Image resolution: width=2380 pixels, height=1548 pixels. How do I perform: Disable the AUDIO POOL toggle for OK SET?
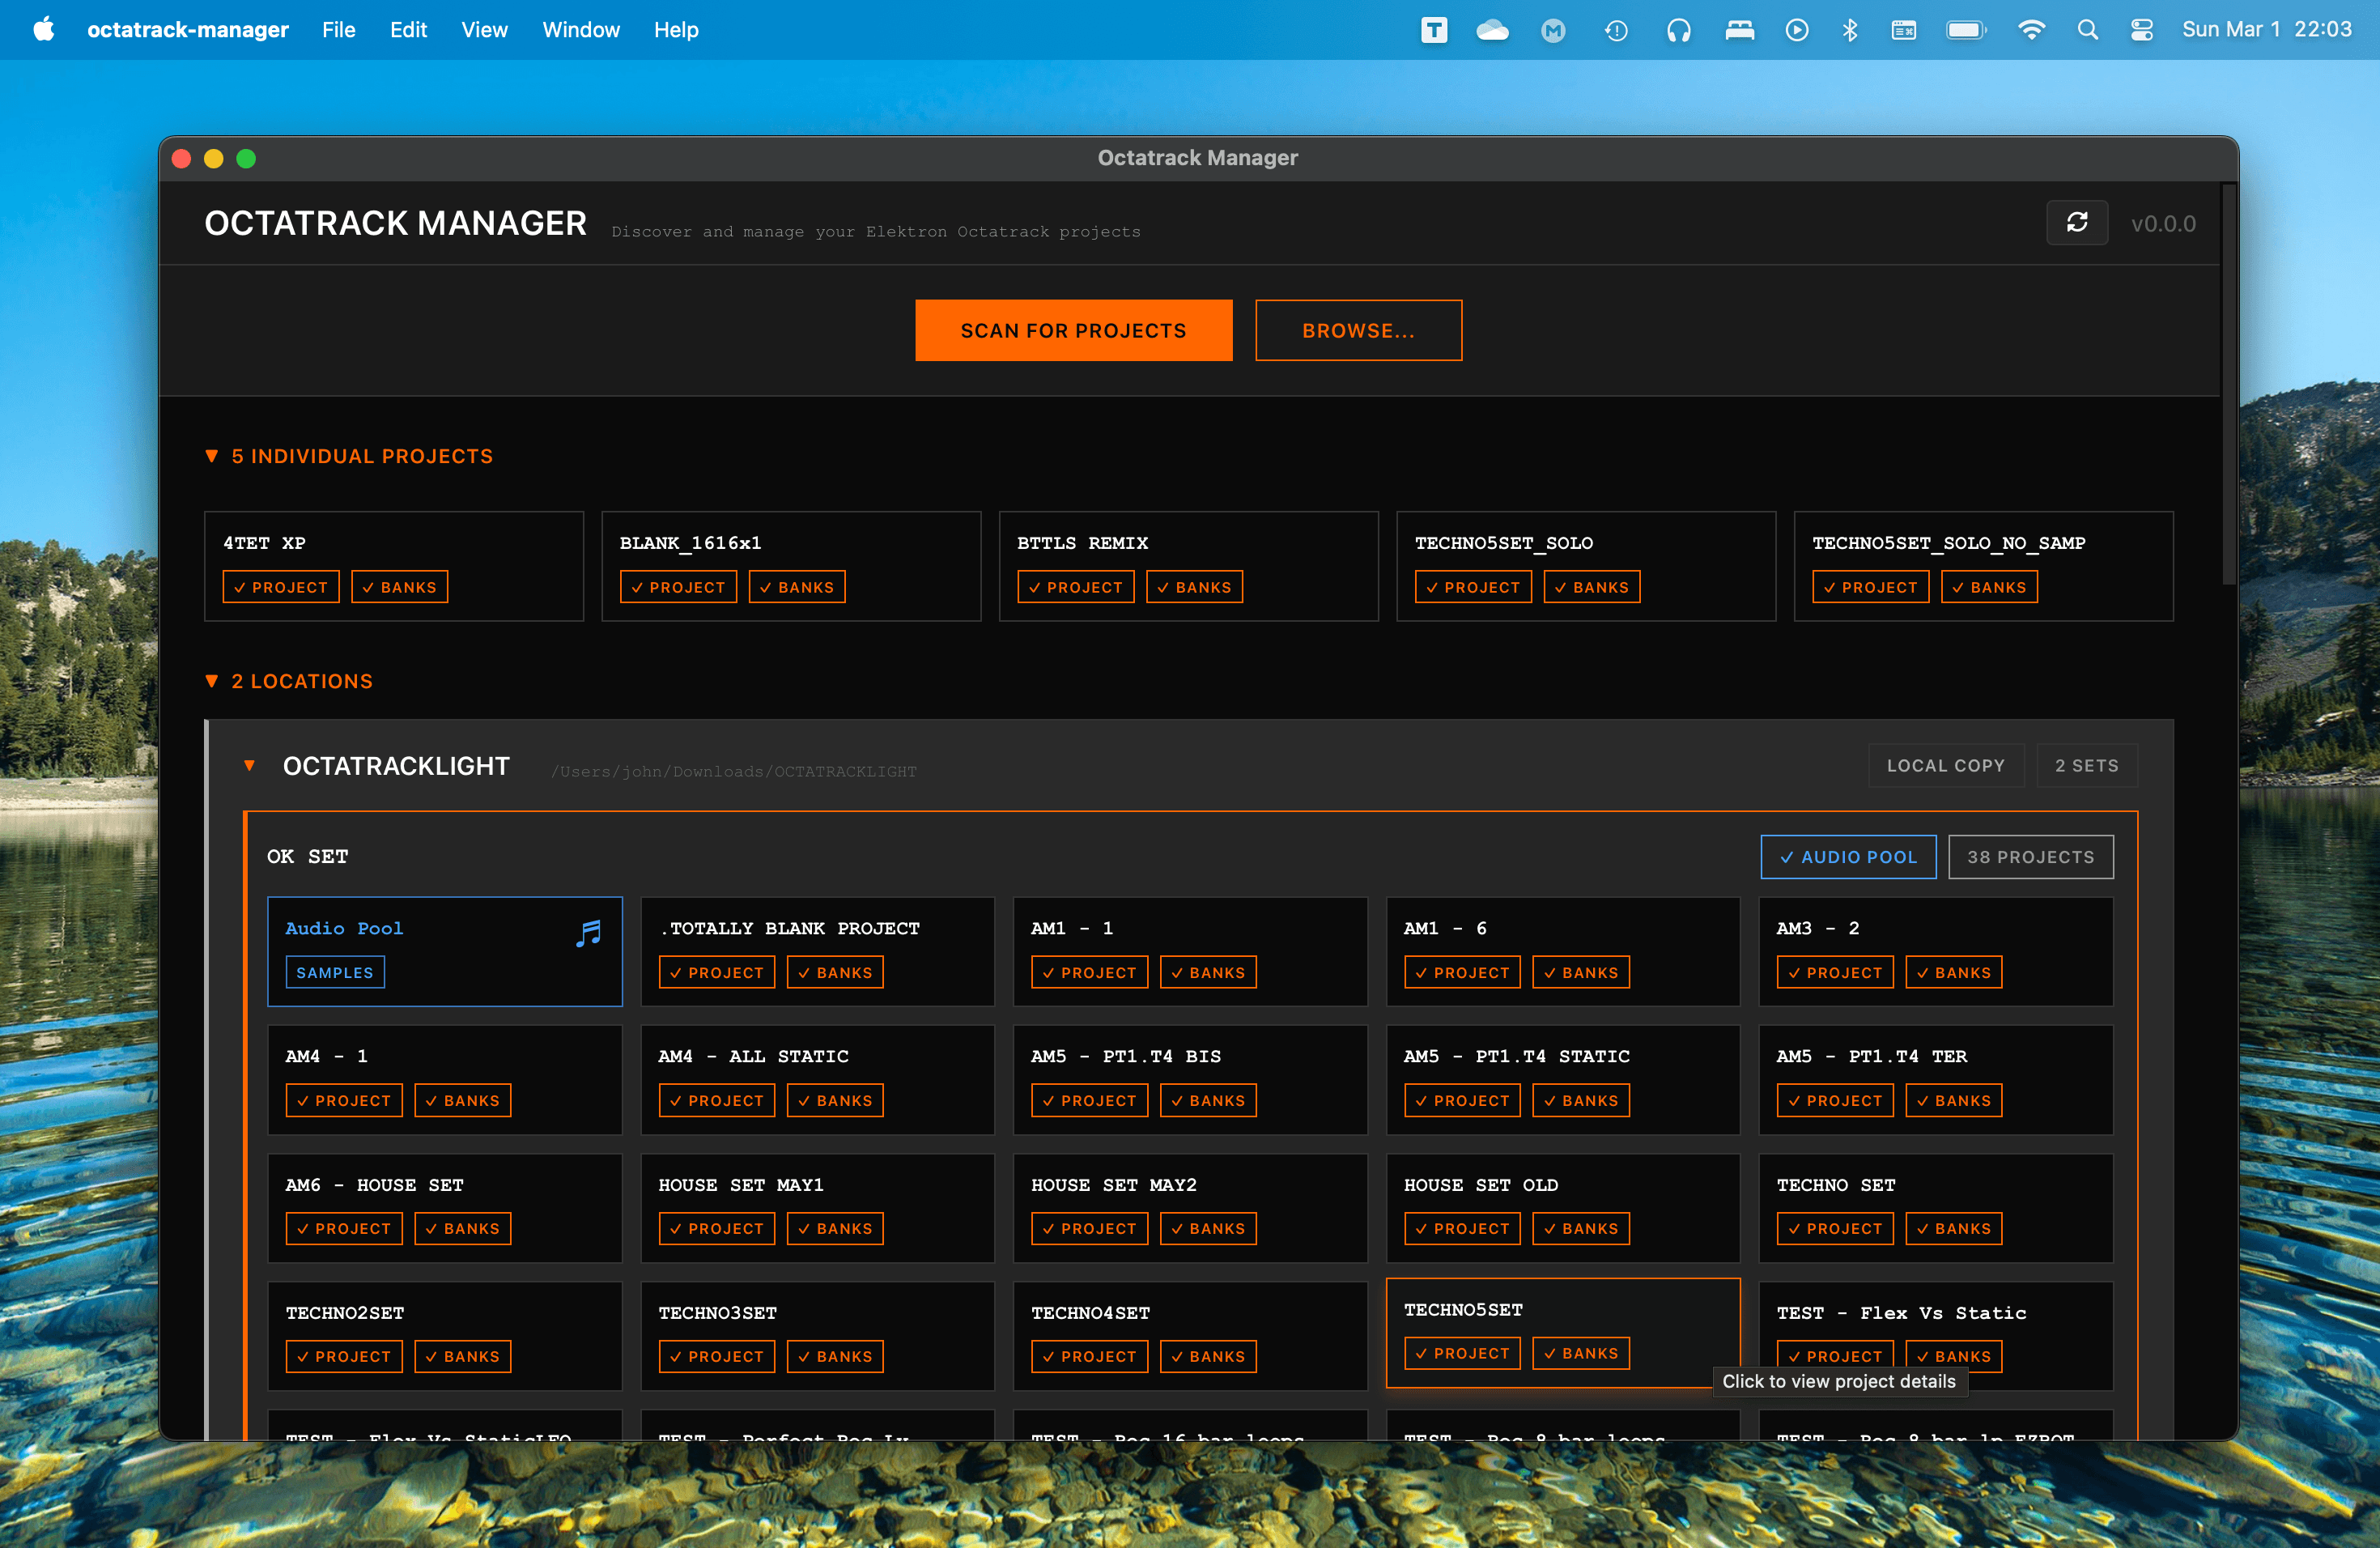(x=1848, y=856)
